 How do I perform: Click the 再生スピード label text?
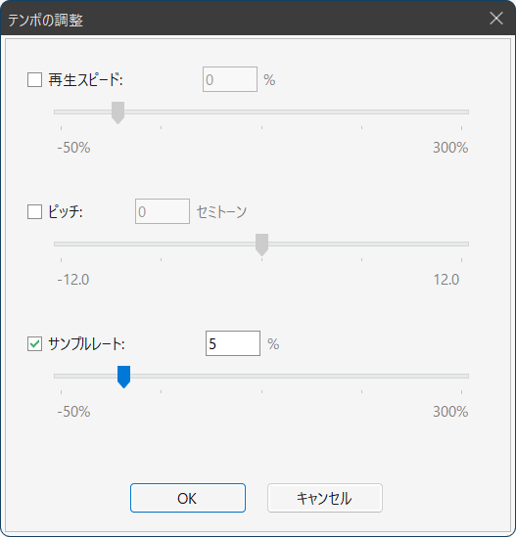tap(85, 80)
